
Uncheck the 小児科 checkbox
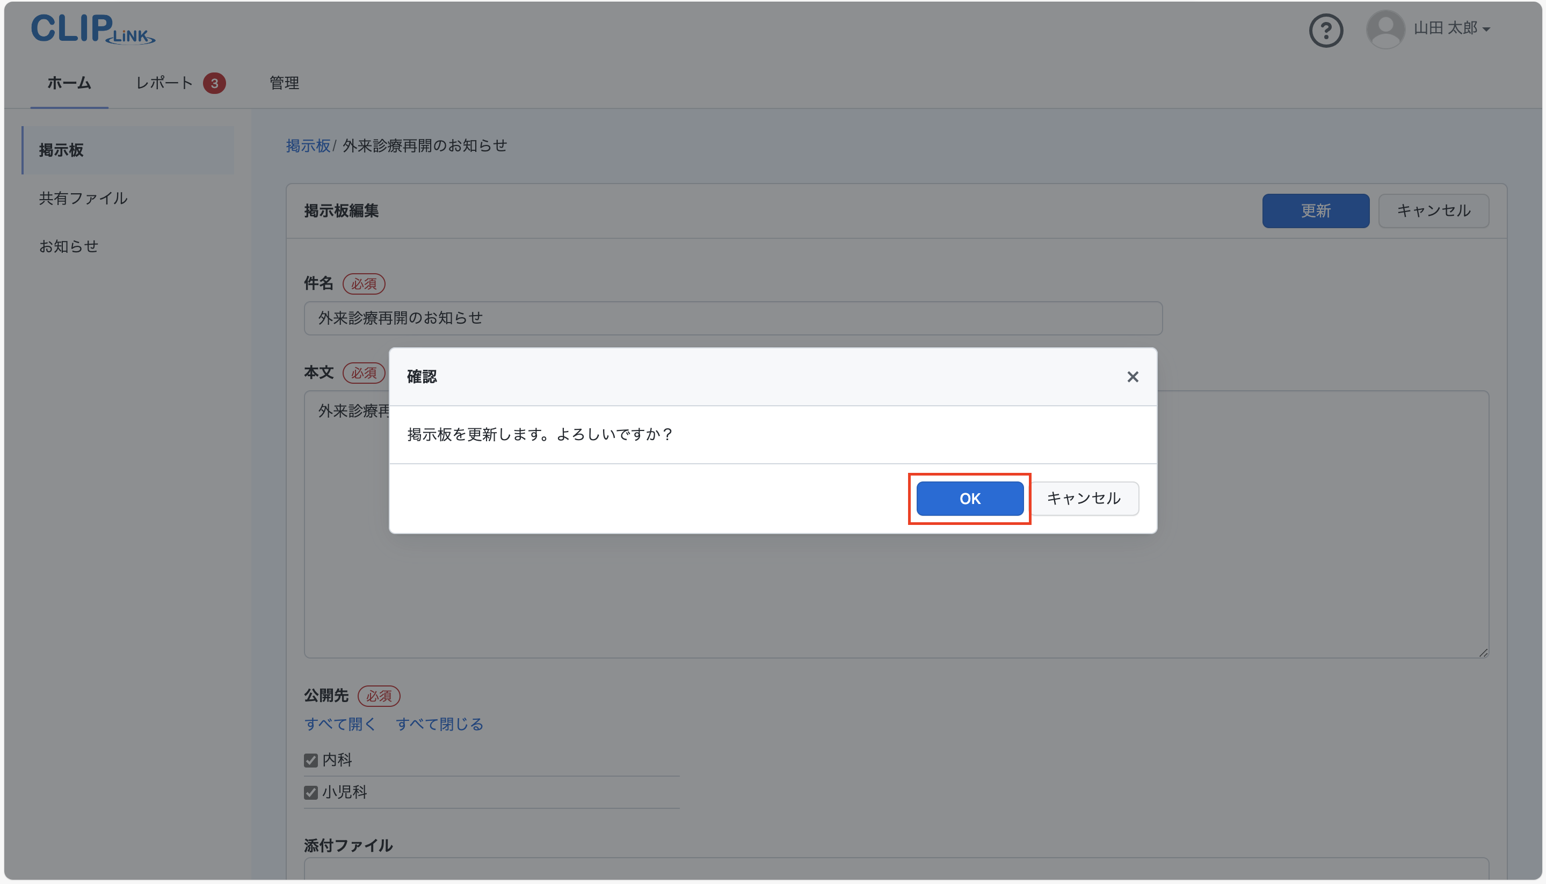click(x=311, y=792)
